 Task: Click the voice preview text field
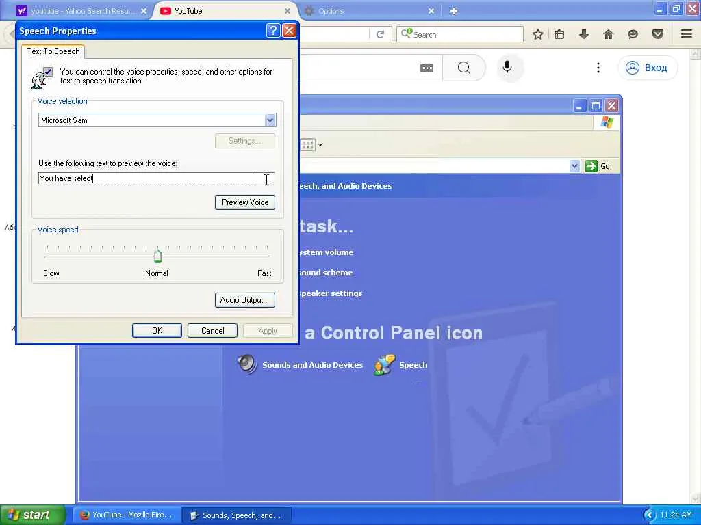point(156,178)
